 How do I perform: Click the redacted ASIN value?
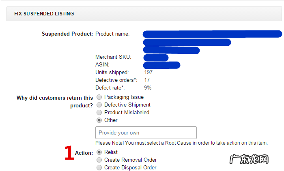[161, 65]
